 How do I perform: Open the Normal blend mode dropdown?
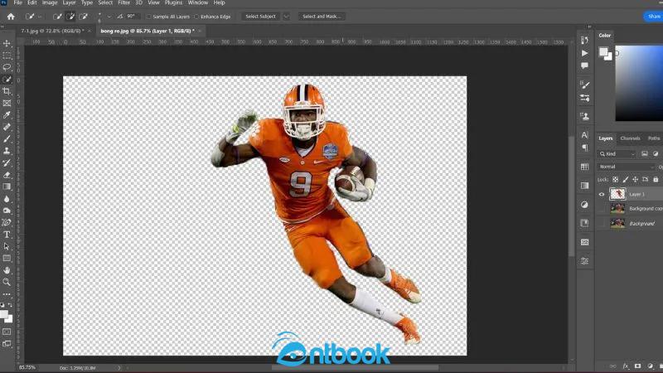(x=626, y=167)
